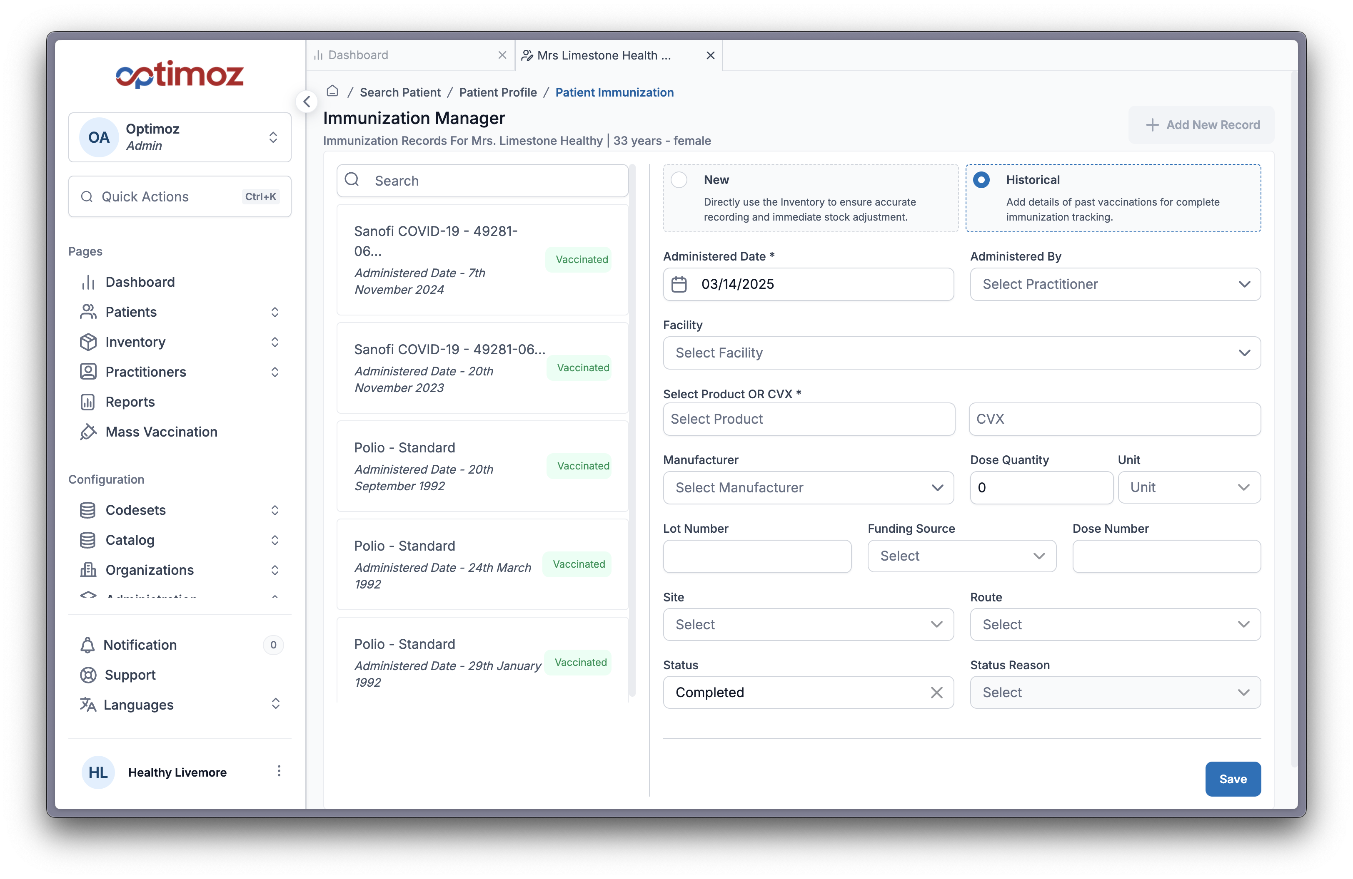Open Support lifebuoy icon
Image resolution: width=1353 pixels, height=879 pixels.
88,675
